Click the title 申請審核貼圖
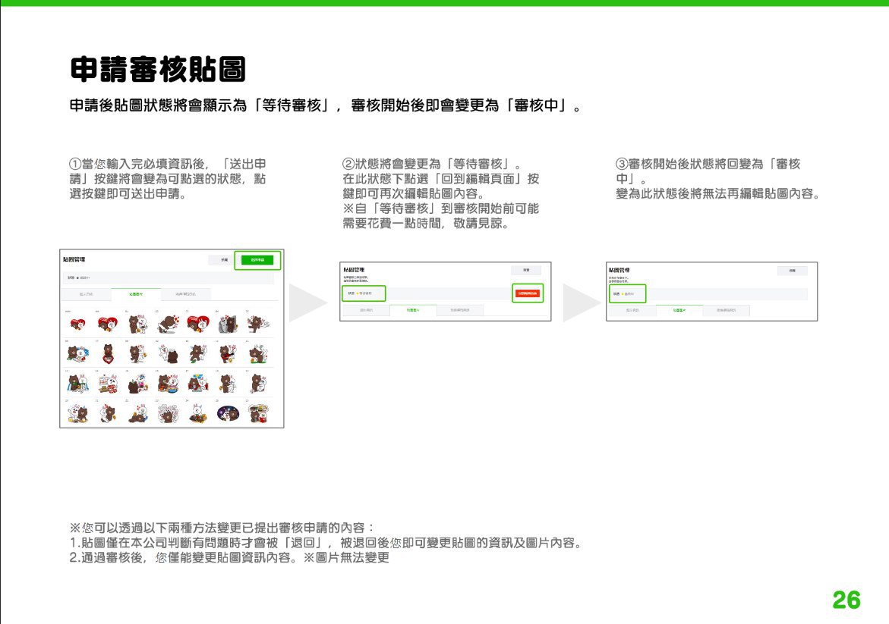 pos(158,70)
